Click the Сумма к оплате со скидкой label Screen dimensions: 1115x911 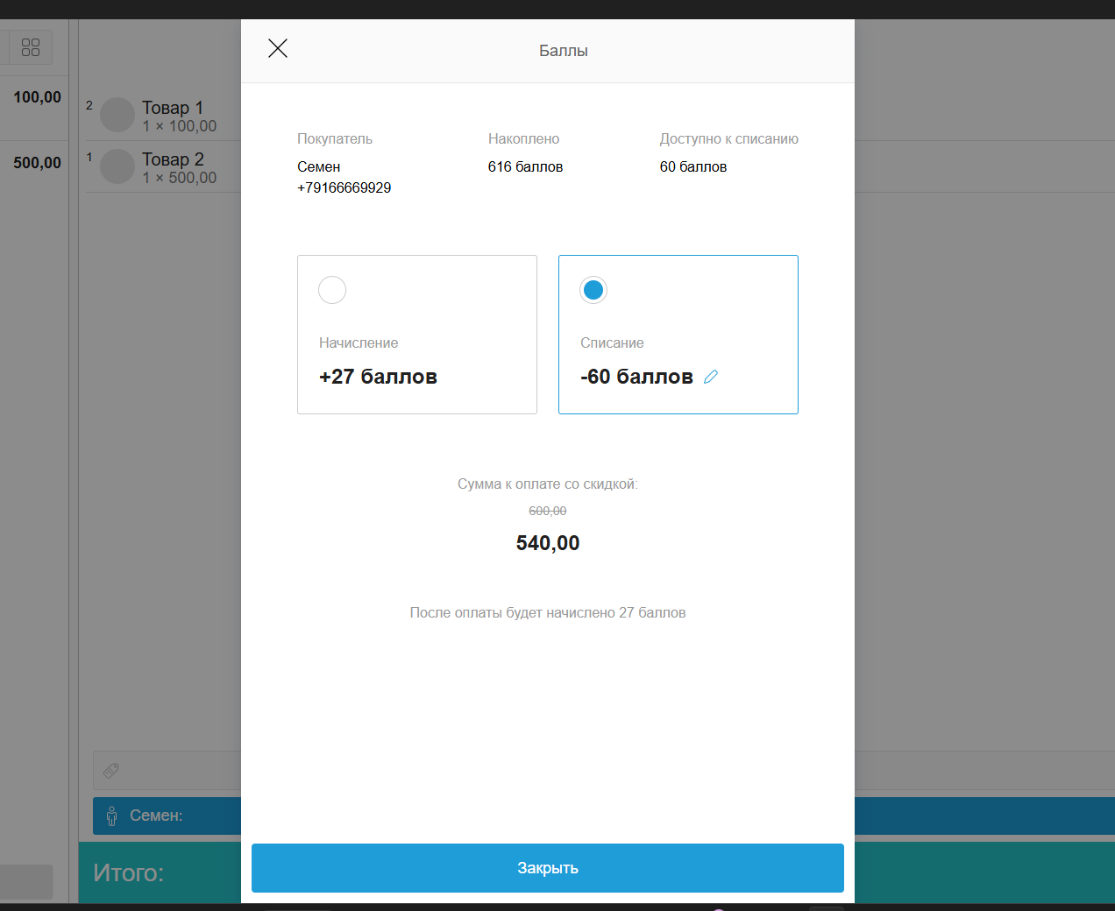548,484
